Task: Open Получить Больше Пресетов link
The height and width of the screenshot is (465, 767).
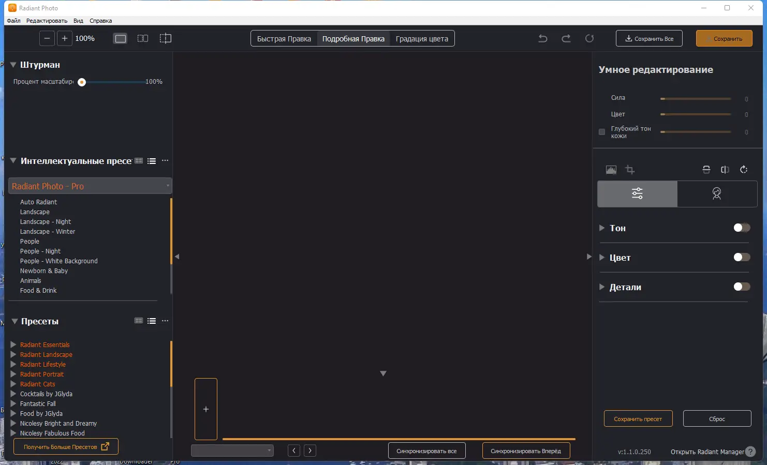Action: pyautogui.click(x=66, y=446)
